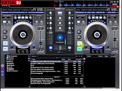Click the right deck second hot cue button

(97, 52)
